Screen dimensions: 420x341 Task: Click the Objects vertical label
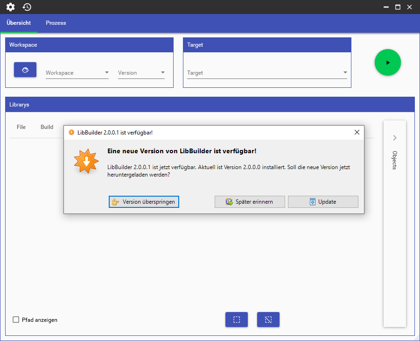coord(394,160)
